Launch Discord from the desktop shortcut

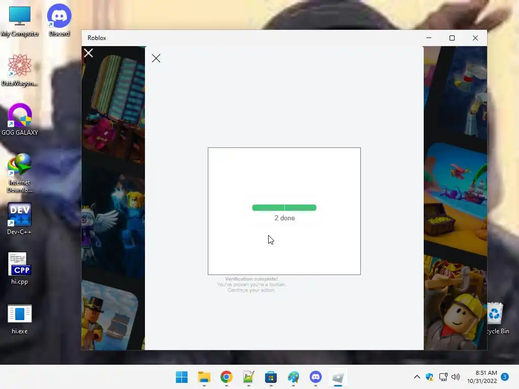[59, 20]
